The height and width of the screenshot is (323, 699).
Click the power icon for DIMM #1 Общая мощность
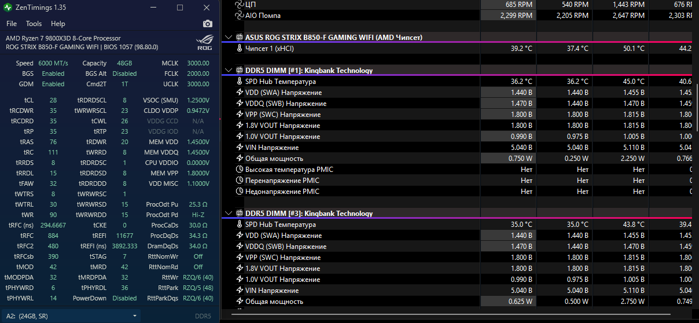click(x=240, y=159)
